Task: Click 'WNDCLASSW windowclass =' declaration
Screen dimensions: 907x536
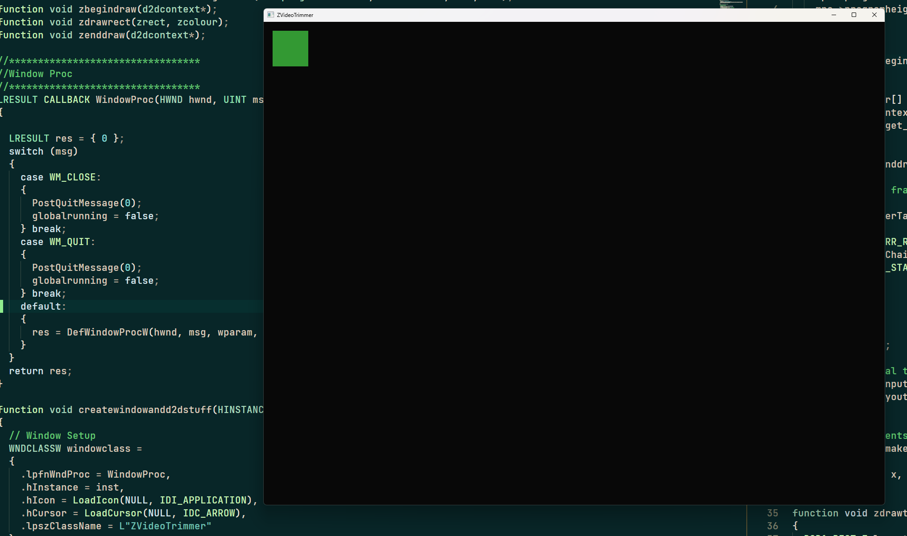Action: (75, 449)
